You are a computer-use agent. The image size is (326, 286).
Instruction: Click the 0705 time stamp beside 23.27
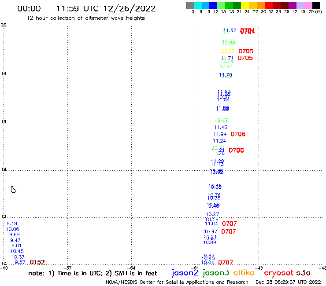(x=246, y=51)
